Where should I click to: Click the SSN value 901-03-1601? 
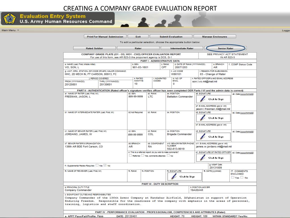[x=140, y=67]
